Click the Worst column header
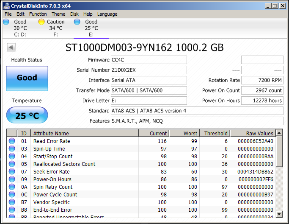 [x=184, y=133]
